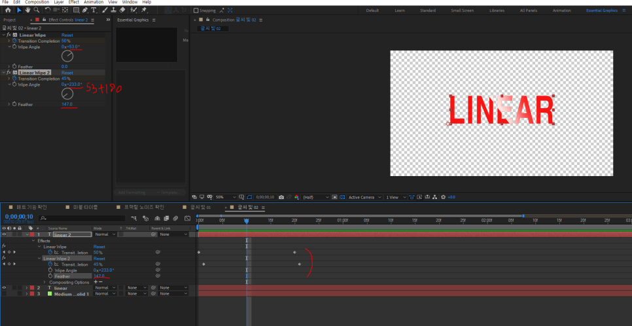Click the red label color swatch of layer 1
This screenshot has width=632, height=326.
click(x=32, y=234)
